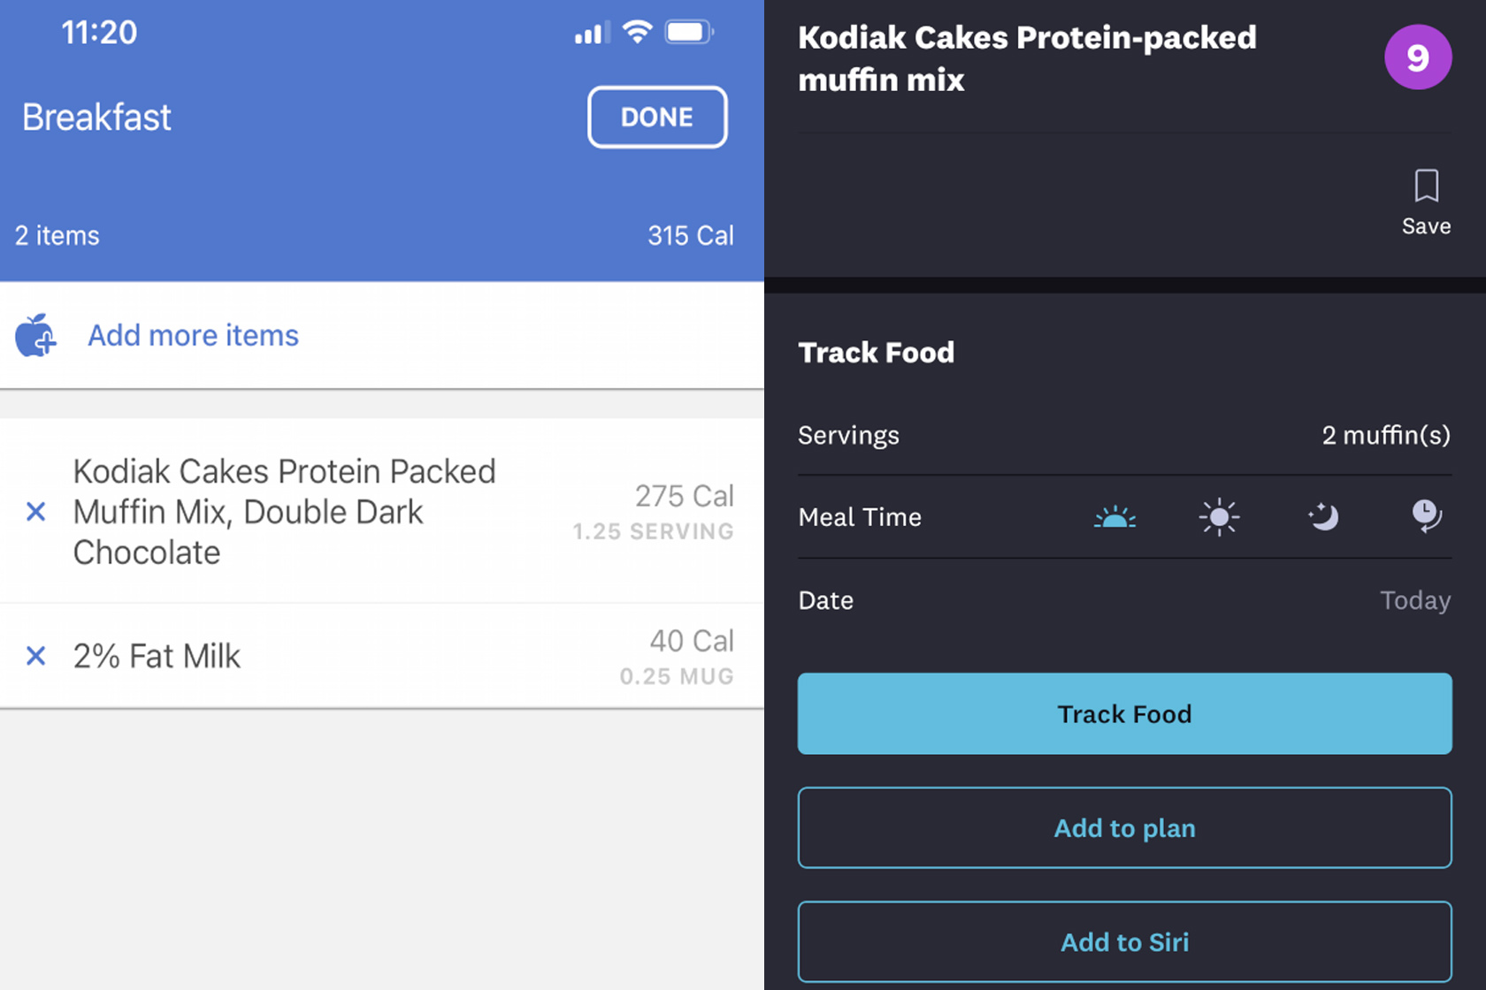The width and height of the screenshot is (1486, 990).
Task: Open the Date picker showing Today
Action: pyautogui.click(x=1414, y=600)
